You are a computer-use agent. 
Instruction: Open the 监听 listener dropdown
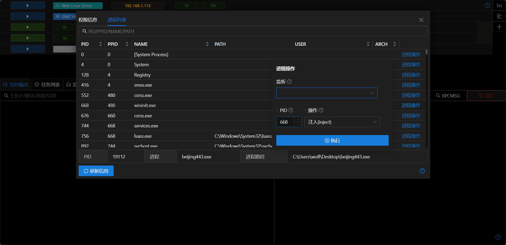[327, 93]
